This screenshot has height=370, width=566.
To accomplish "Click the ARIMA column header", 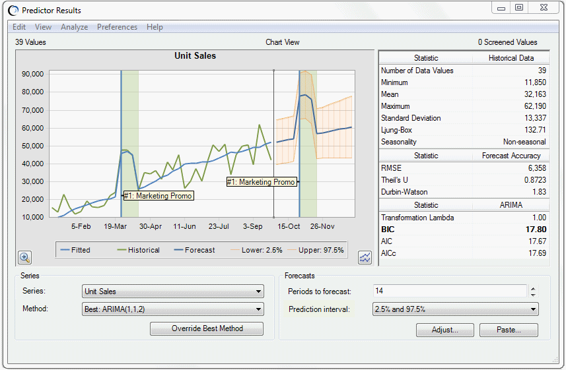I will click(x=511, y=205).
